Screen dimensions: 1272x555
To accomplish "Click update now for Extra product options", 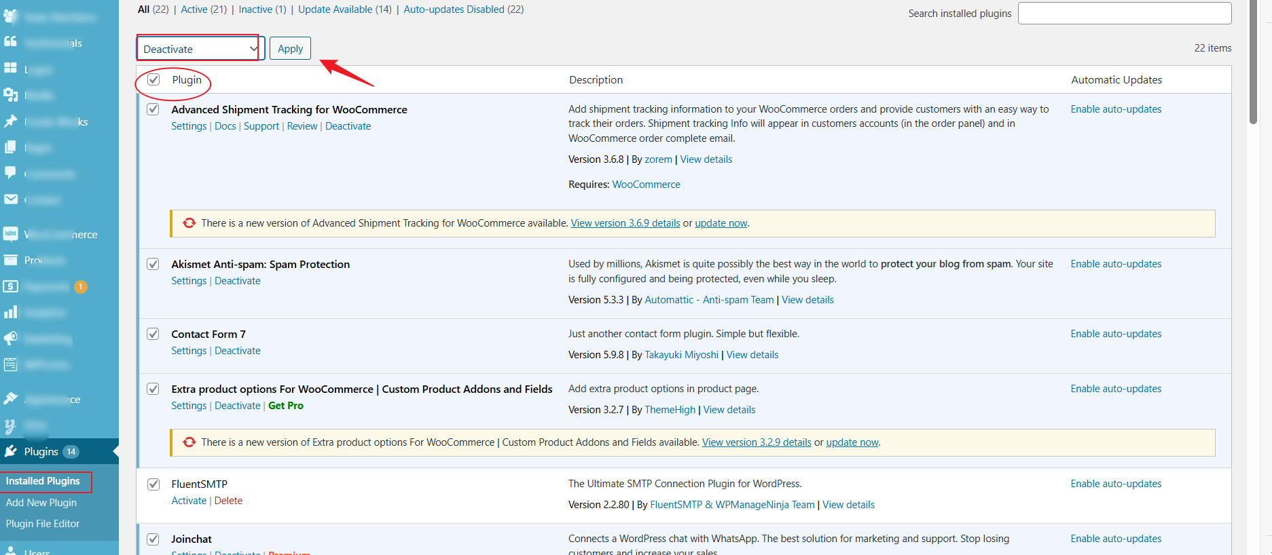I will point(852,442).
